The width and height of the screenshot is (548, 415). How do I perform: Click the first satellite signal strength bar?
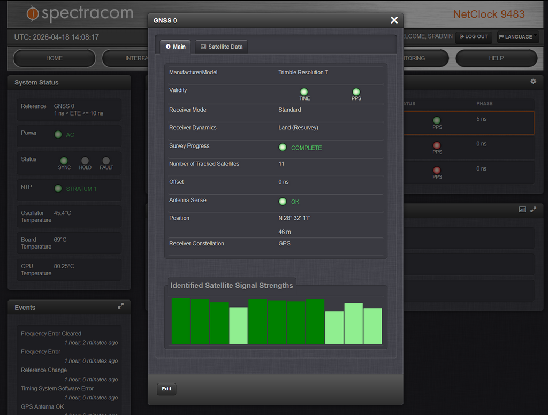point(181,321)
